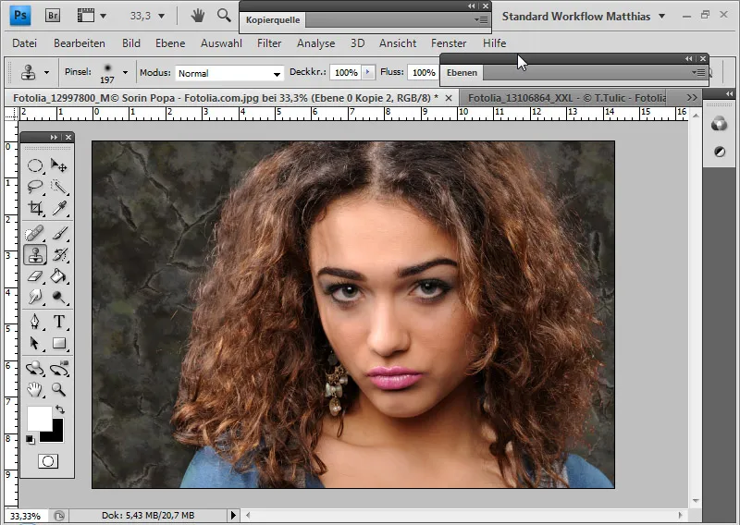This screenshot has width=740, height=525.
Task: Open the zoom level 33,3 dropdown
Action: click(161, 16)
